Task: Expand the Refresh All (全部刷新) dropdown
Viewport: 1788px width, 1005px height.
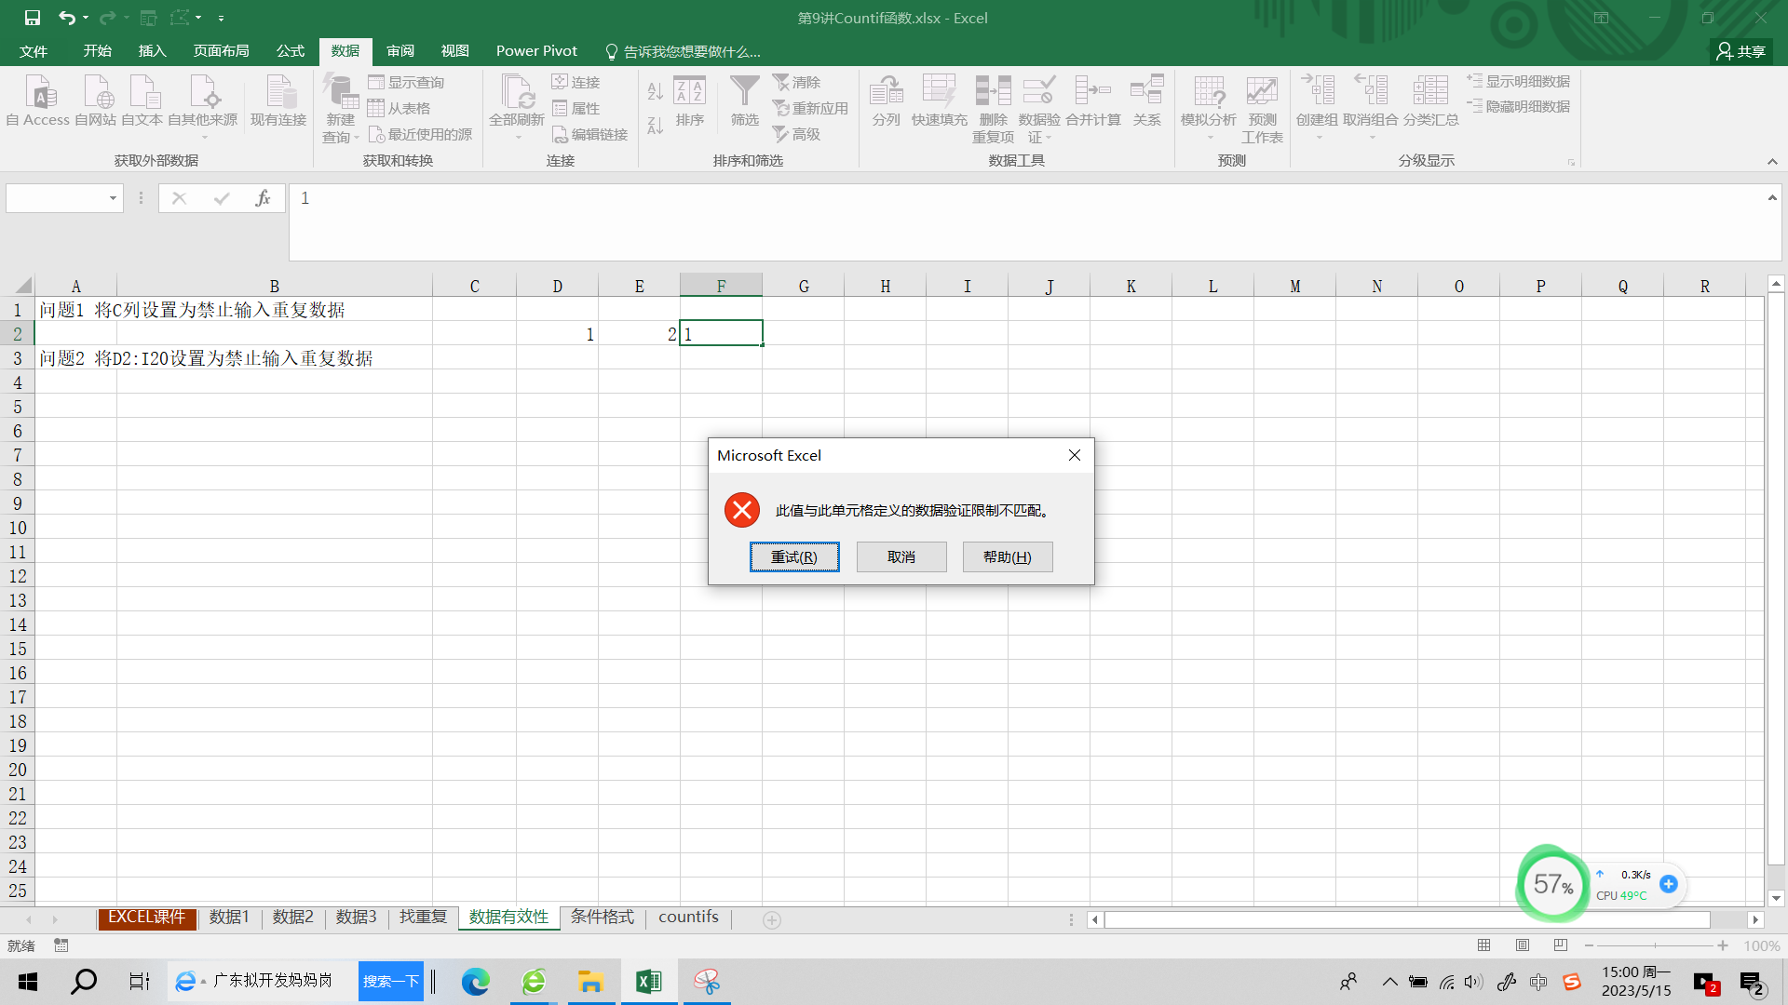Action: [x=518, y=138]
